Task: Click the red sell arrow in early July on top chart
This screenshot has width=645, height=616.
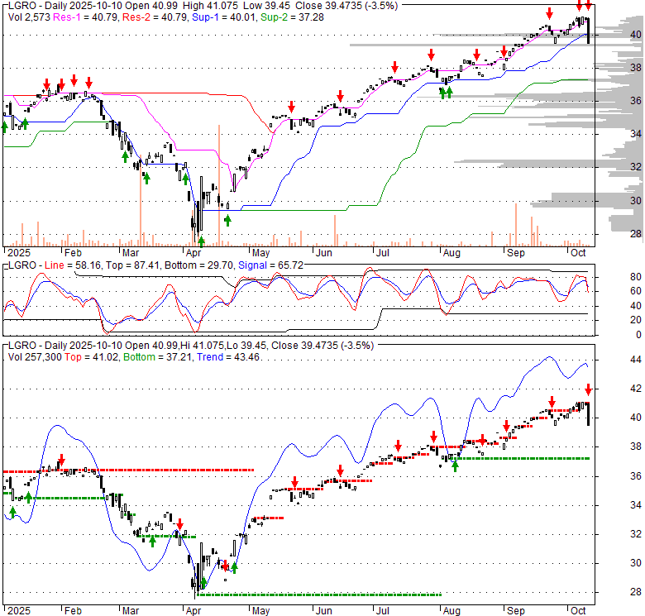Action: click(x=395, y=67)
